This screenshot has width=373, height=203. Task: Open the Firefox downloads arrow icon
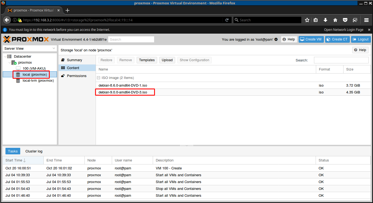pyautogui.click(x=325, y=20)
